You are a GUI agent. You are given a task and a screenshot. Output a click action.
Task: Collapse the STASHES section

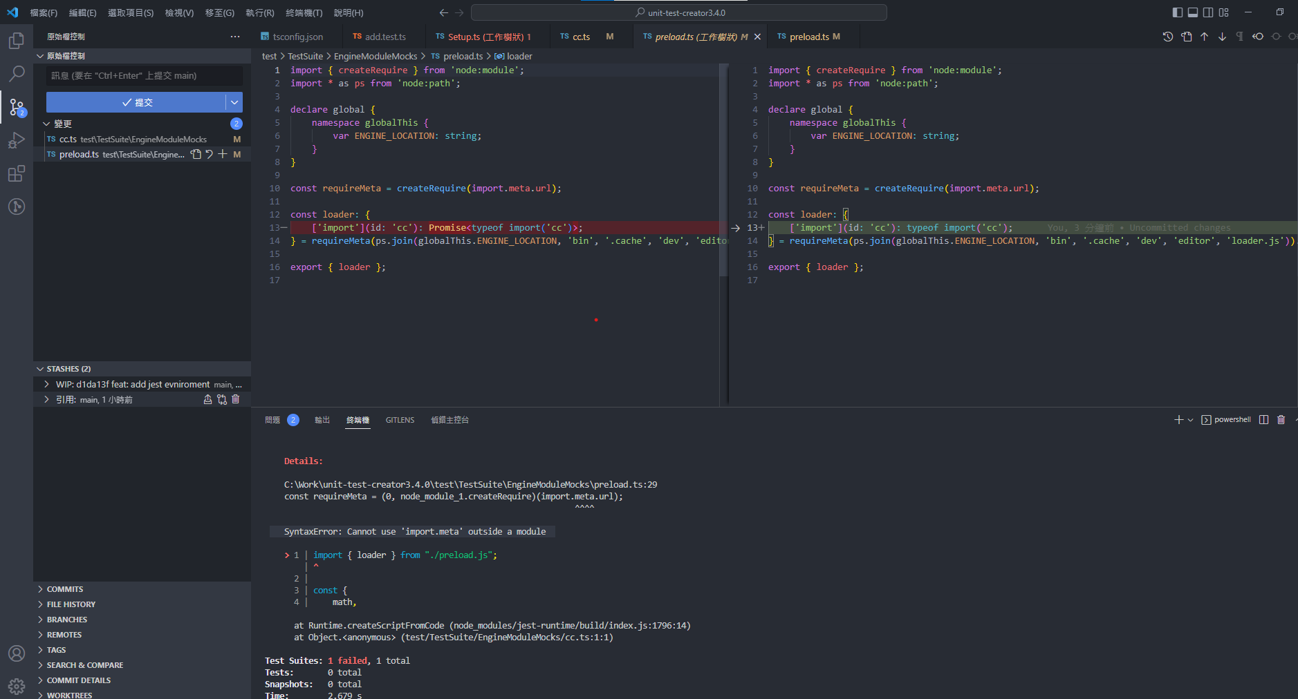pyautogui.click(x=40, y=369)
